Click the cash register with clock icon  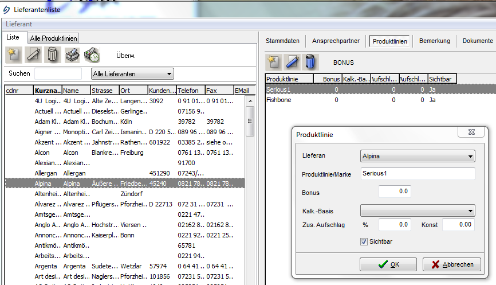(91, 54)
